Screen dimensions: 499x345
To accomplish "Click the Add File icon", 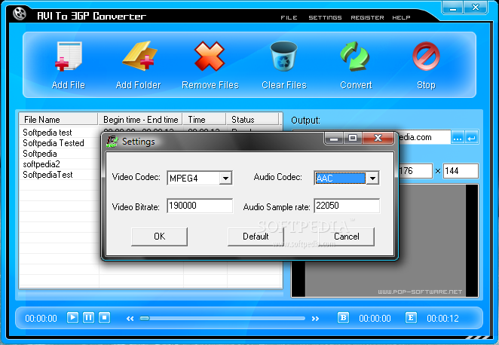I will pyautogui.click(x=69, y=56).
